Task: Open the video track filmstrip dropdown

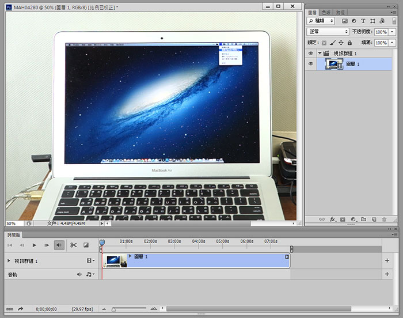Action: pos(90,261)
